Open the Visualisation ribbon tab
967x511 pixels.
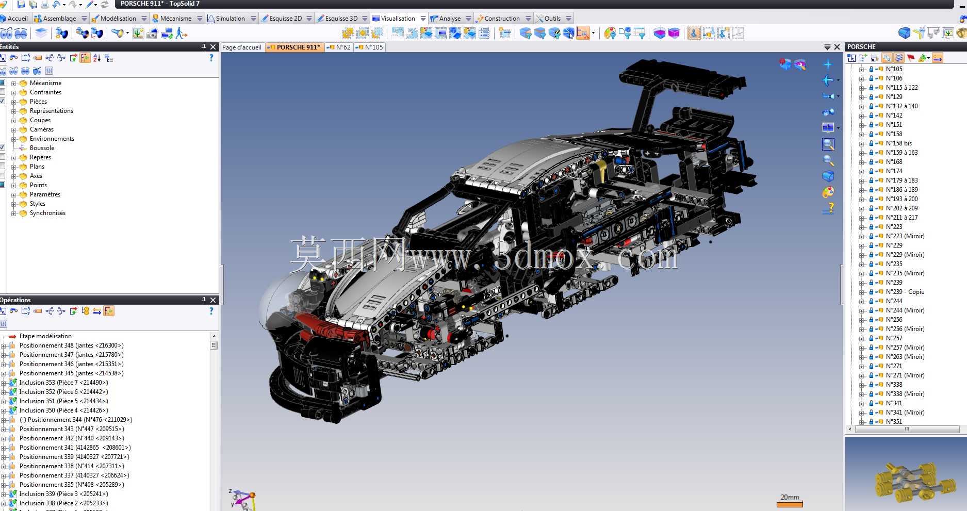click(398, 19)
